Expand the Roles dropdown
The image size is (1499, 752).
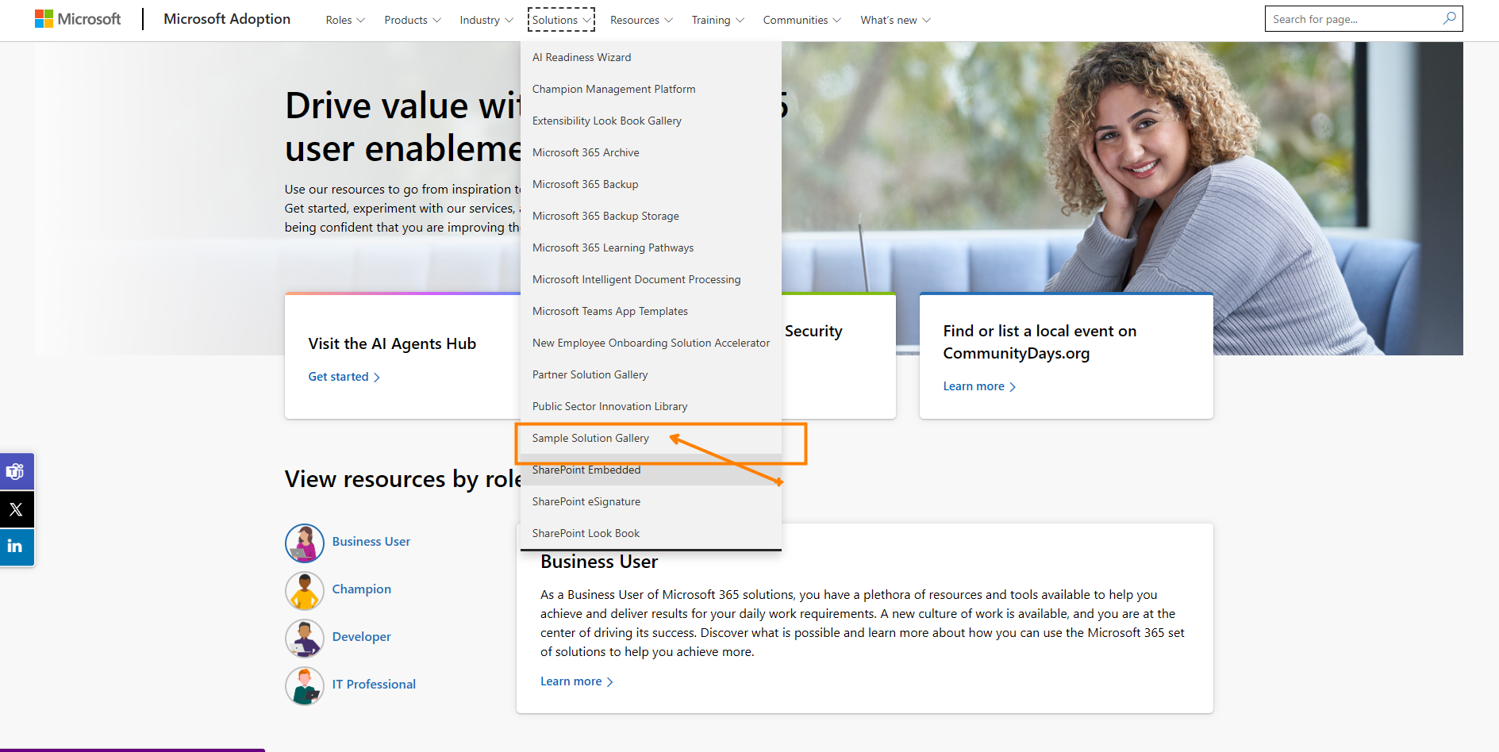[x=345, y=20]
